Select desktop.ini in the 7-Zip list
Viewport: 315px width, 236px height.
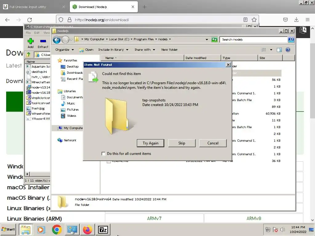[x=37, y=72]
